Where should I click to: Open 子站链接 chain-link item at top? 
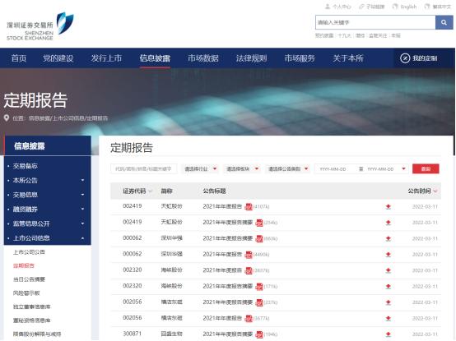click(372, 7)
